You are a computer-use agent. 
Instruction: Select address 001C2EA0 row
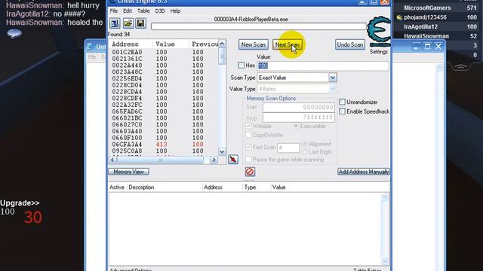coord(163,52)
